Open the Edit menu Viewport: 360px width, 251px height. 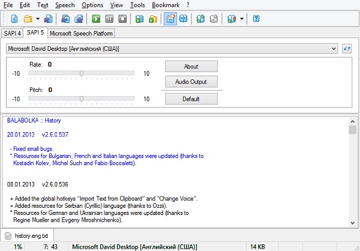click(x=25, y=5)
